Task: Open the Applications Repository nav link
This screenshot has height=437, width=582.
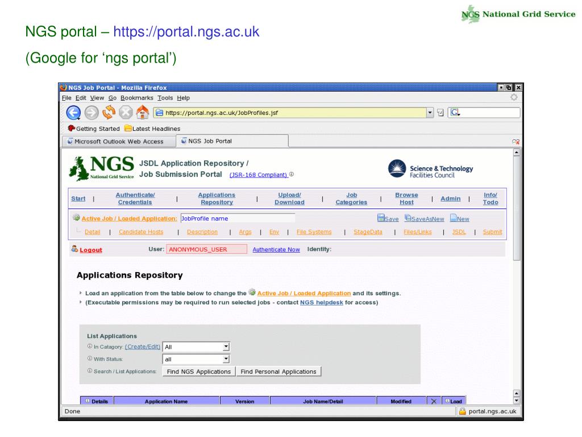Action: [x=217, y=199]
